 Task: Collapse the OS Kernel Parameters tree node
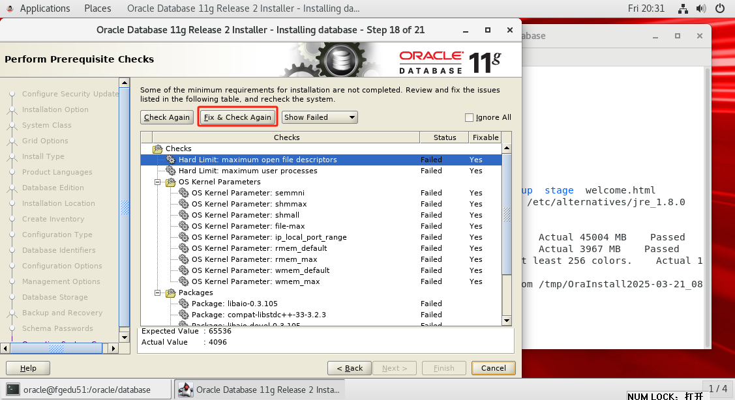coord(158,182)
